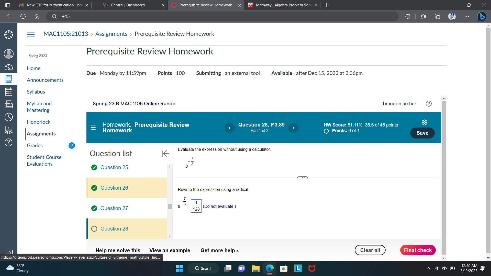Click the fraction answer input box
The width and height of the screenshot is (491, 276).
click(196, 206)
